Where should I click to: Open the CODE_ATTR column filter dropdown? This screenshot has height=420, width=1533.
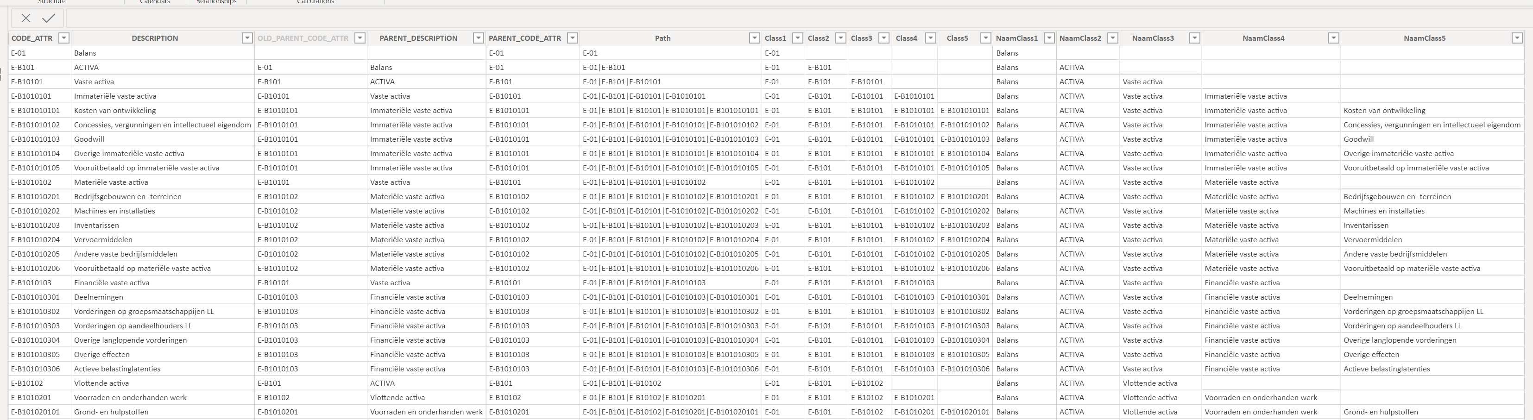point(63,38)
